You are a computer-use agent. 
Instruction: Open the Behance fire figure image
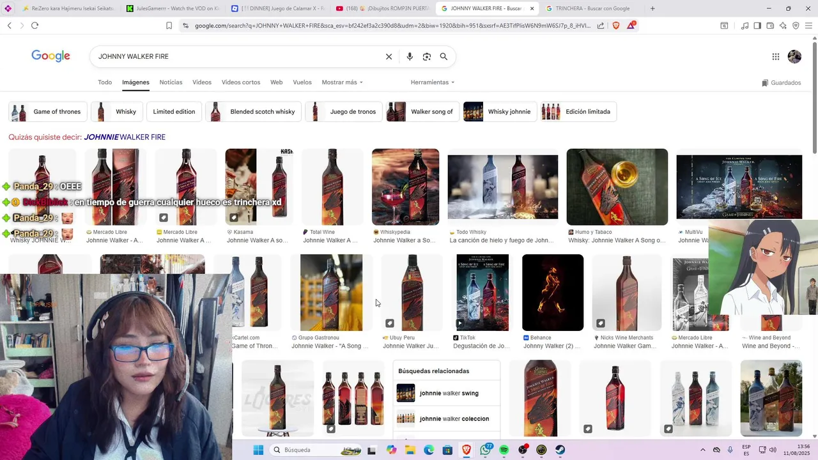click(553, 293)
